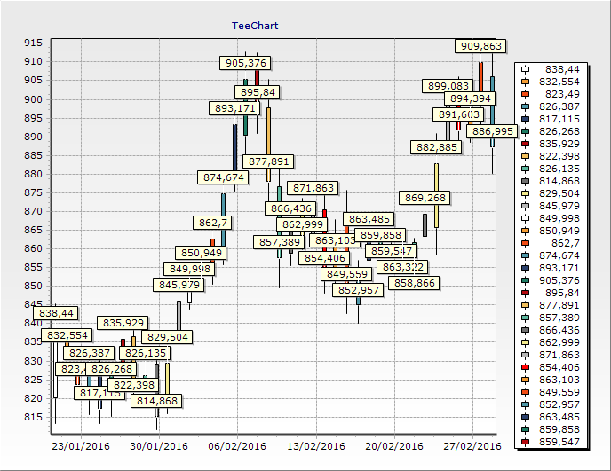The height and width of the screenshot is (471, 611).
Task: Click the legend entry text 862,999
Action: (x=559, y=343)
